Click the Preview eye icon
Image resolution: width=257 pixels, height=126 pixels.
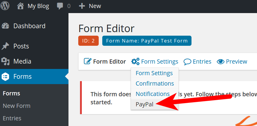point(221,62)
